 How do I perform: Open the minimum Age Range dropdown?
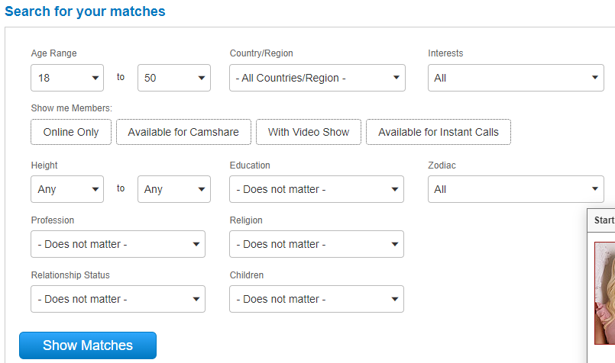(67, 78)
